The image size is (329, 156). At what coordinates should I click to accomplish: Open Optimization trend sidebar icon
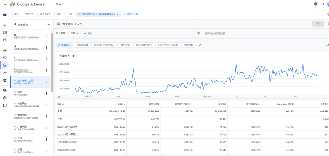pos(5,73)
